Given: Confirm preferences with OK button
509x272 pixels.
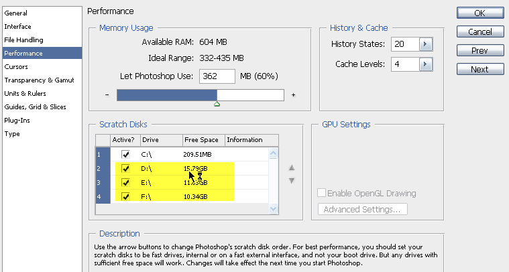Looking at the screenshot, I should click(480, 13).
